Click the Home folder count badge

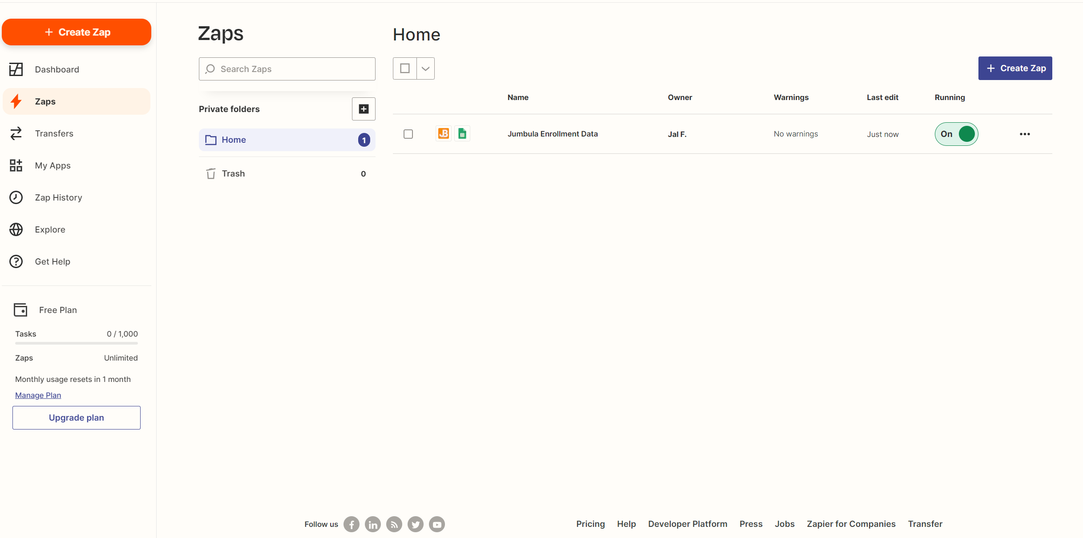click(364, 140)
